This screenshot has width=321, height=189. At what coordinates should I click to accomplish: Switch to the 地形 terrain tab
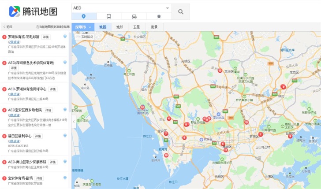point(119,27)
